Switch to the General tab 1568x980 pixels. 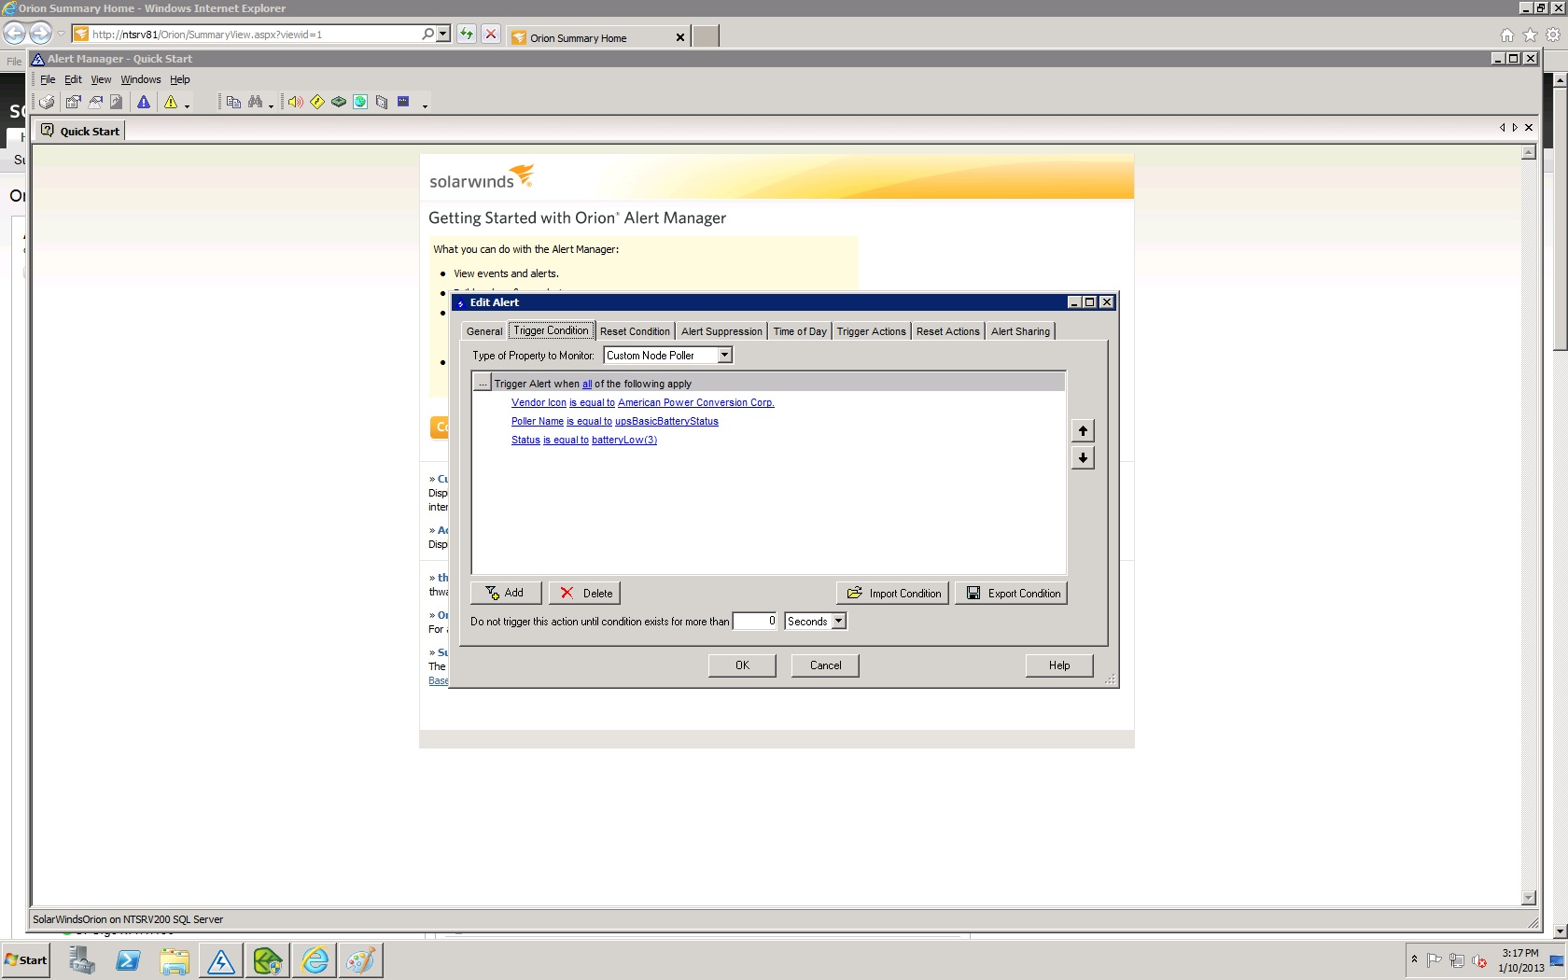tap(484, 331)
